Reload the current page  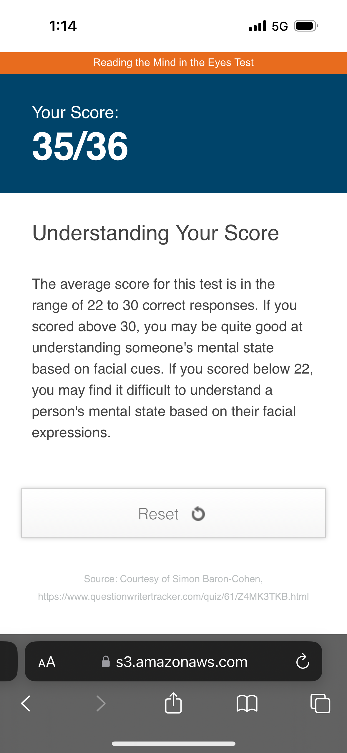click(303, 661)
